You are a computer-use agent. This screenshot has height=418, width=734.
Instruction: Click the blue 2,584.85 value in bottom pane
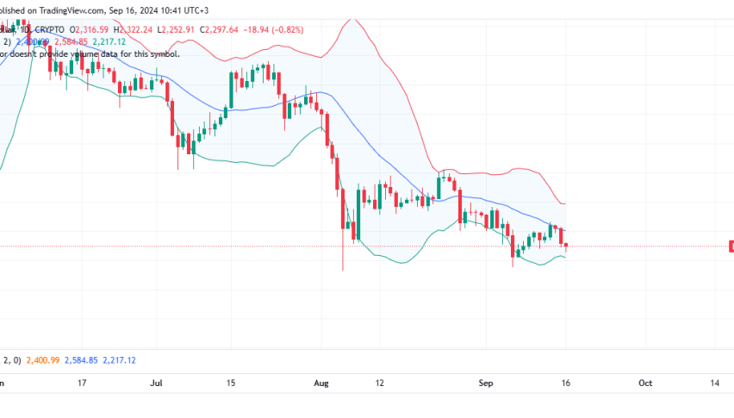click(82, 360)
